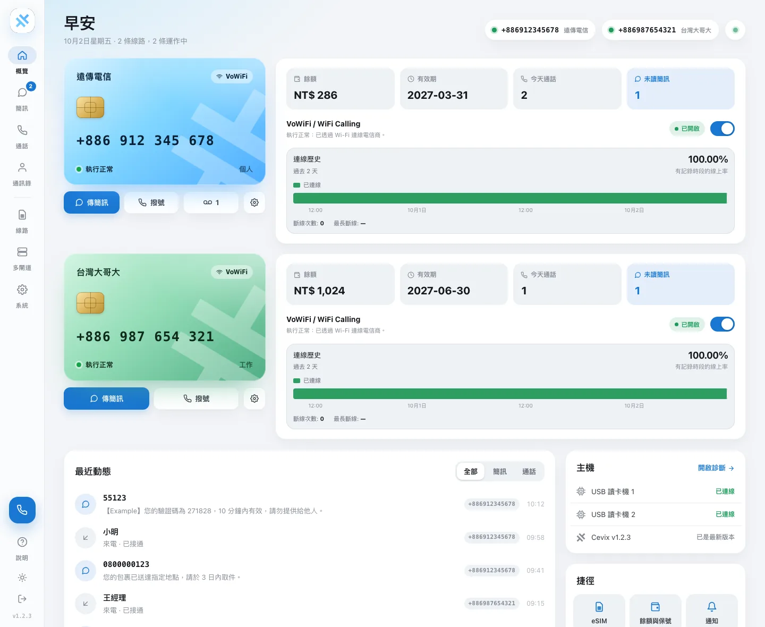Open settings gear for 台灣大哥大 card

pyautogui.click(x=254, y=399)
